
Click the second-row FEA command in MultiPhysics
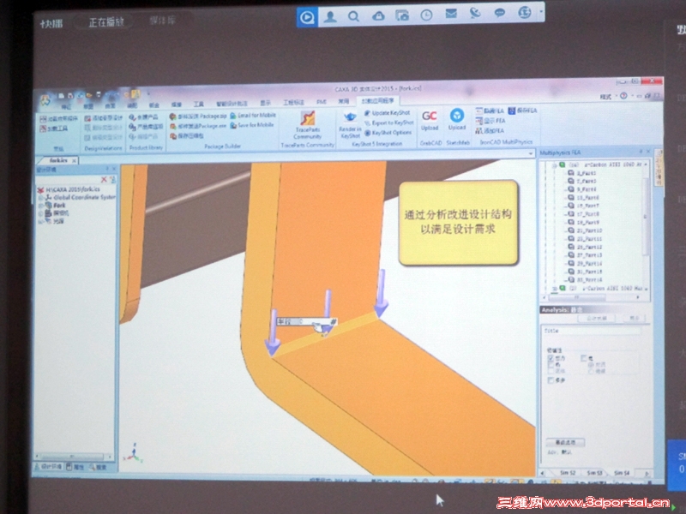click(490, 121)
